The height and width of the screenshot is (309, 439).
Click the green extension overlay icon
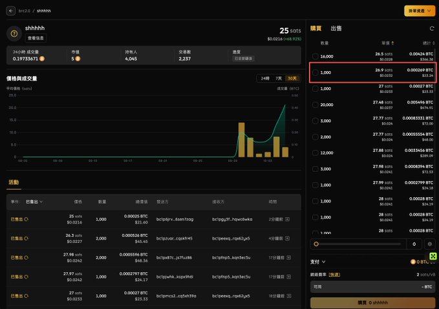(x=433, y=256)
